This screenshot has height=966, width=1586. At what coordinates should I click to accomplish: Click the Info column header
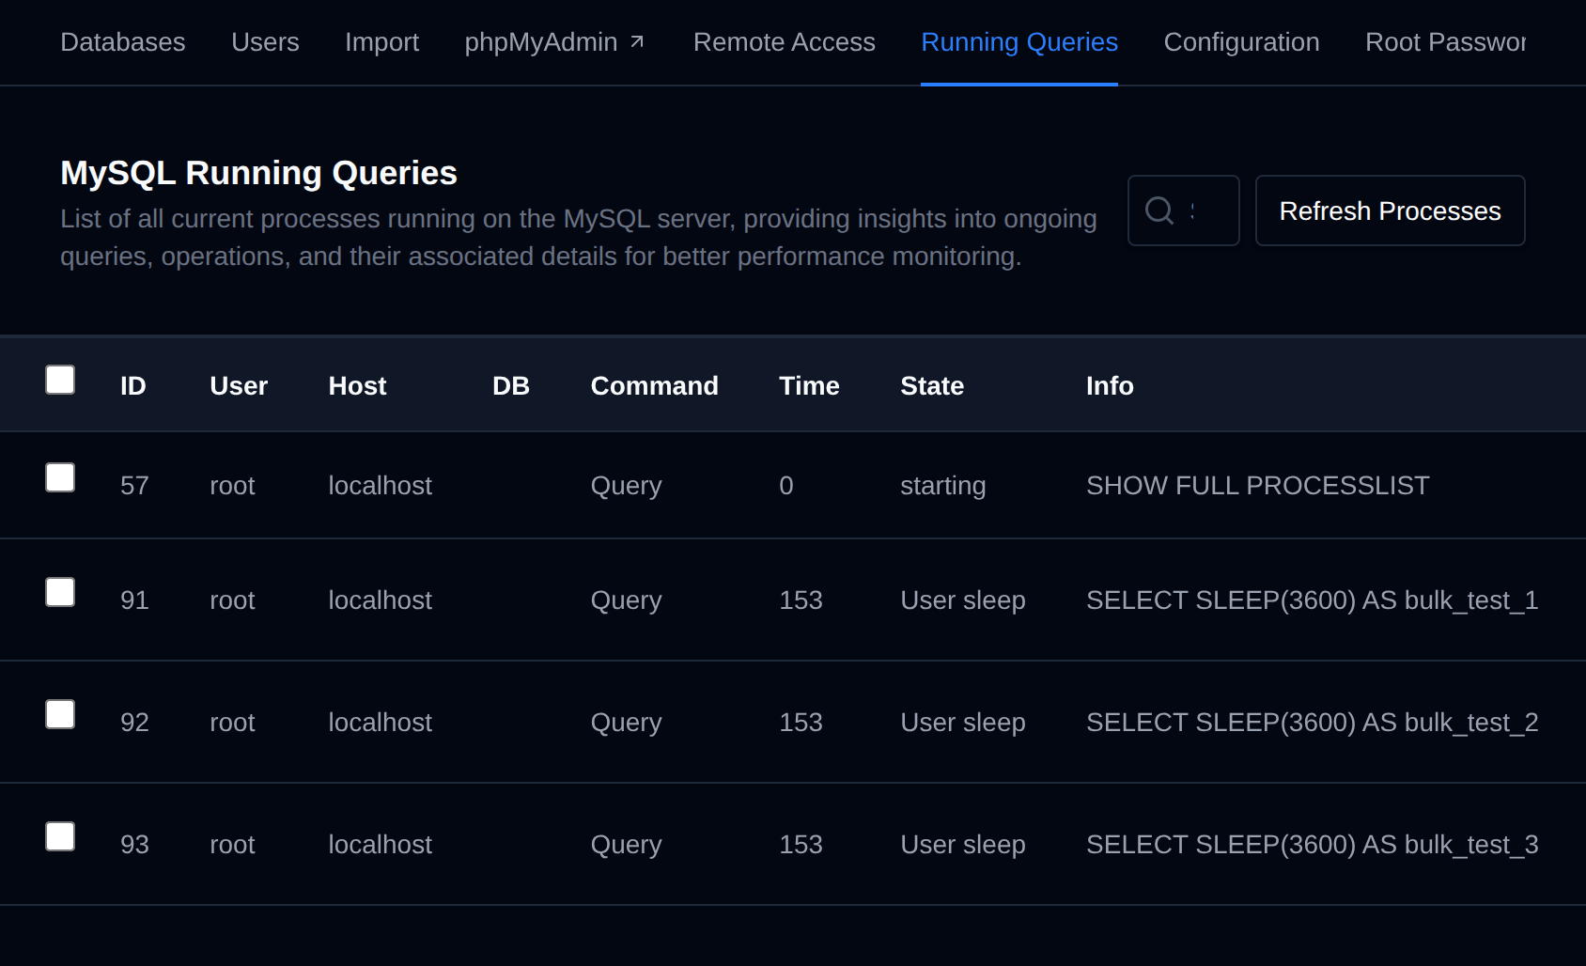click(1110, 386)
